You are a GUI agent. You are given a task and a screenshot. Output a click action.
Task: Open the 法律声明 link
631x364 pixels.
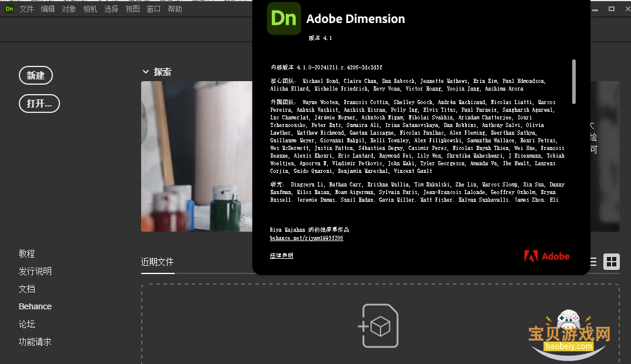281,256
